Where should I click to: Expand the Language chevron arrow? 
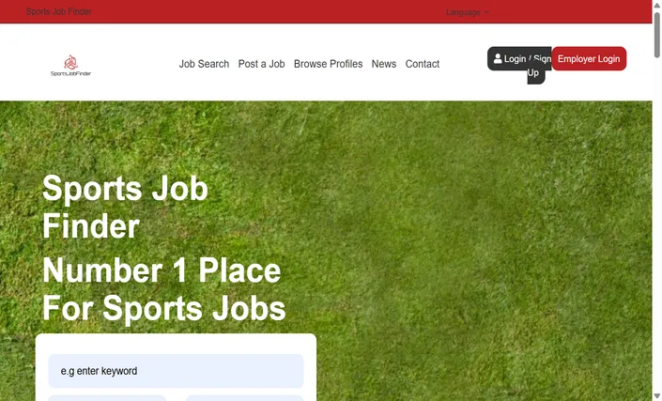486,12
